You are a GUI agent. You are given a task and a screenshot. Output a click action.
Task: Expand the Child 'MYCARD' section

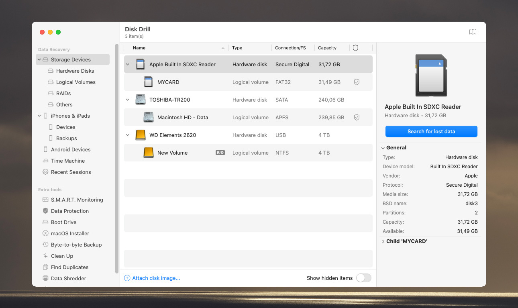point(383,241)
